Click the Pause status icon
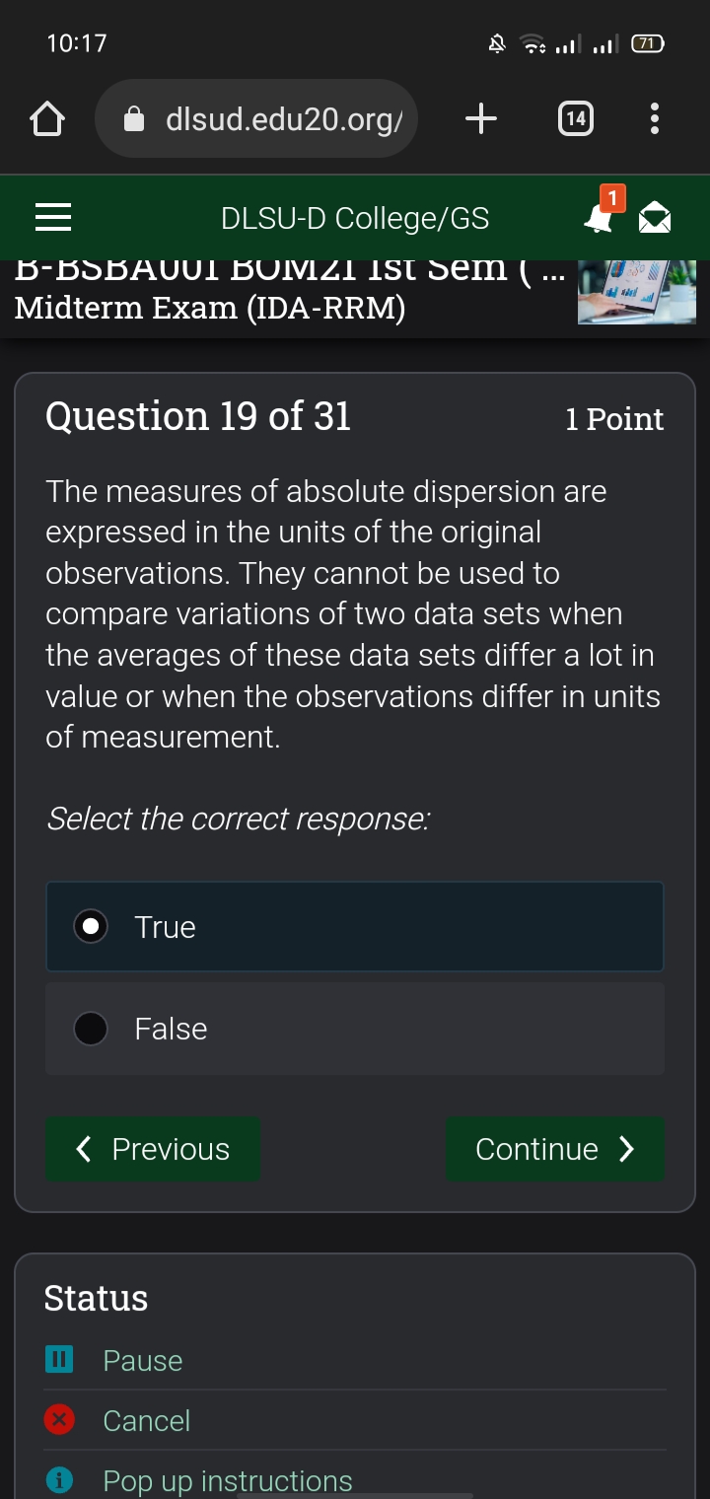This screenshot has width=710, height=1499. [x=58, y=1359]
